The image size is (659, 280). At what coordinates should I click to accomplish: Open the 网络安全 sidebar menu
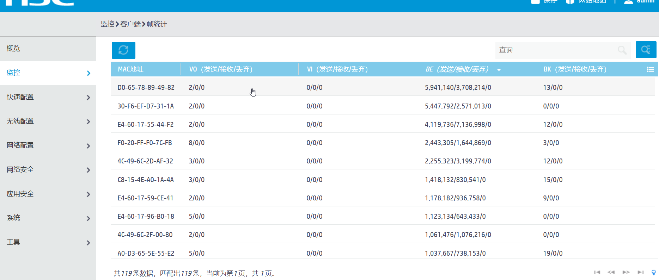(48, 169)
